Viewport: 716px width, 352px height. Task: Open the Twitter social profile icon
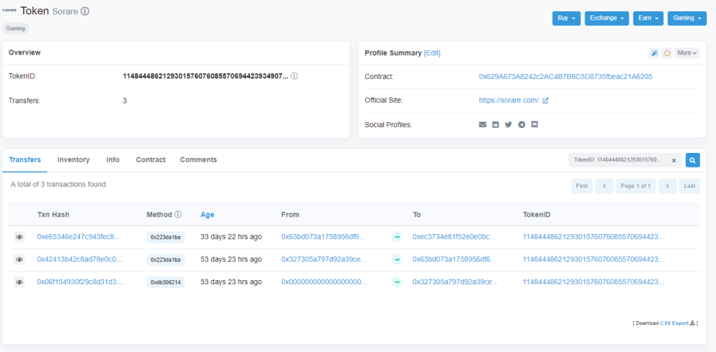[x=508, y=124]
